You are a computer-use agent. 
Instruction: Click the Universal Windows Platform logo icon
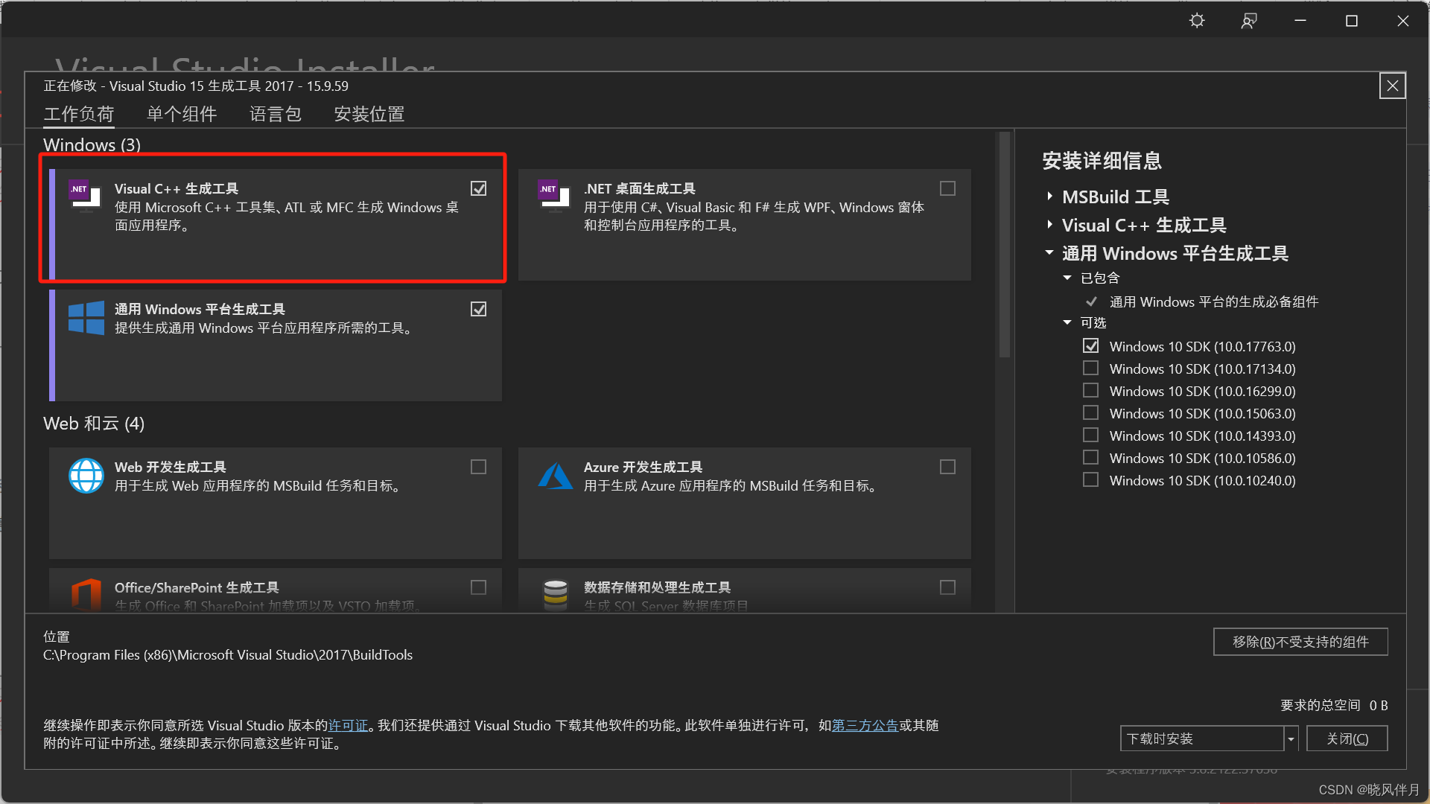click(86, 318)
